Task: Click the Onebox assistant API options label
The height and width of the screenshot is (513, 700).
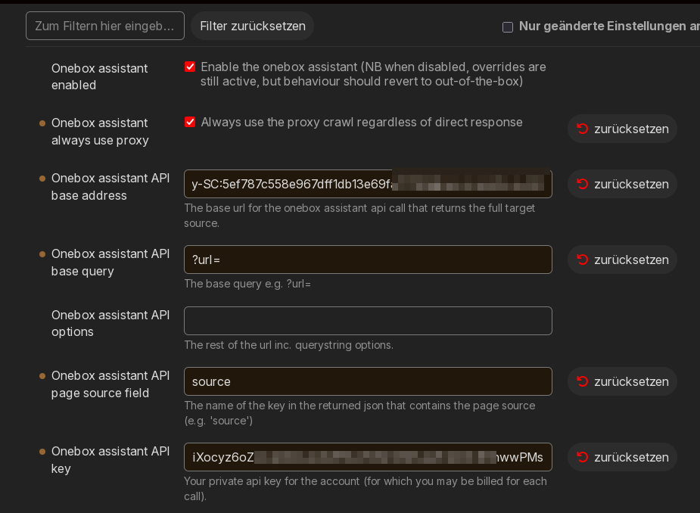Action: (110, 323)
